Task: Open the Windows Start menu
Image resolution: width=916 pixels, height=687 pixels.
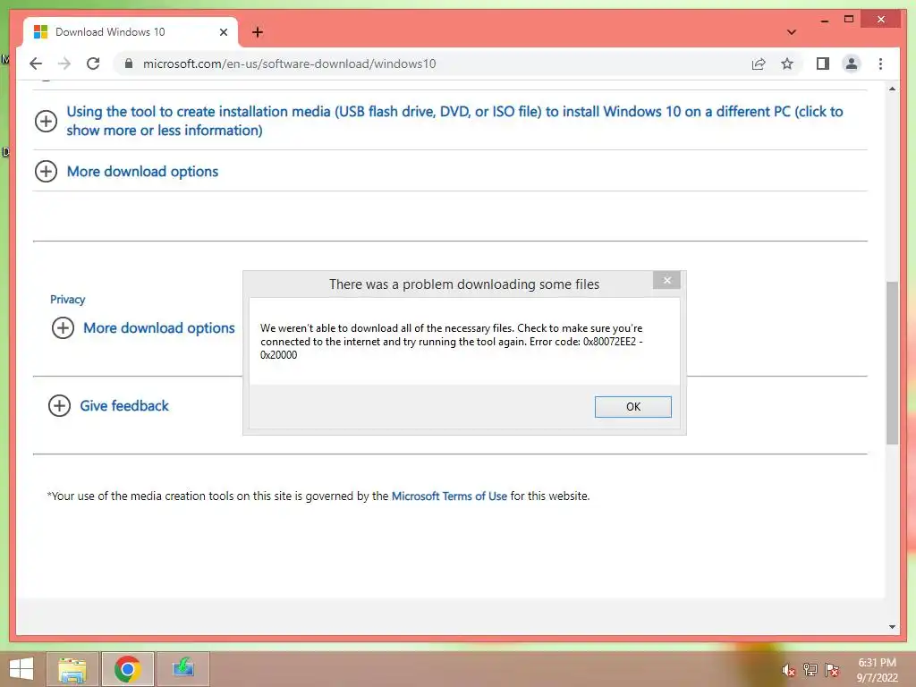Action: (21, 669)
